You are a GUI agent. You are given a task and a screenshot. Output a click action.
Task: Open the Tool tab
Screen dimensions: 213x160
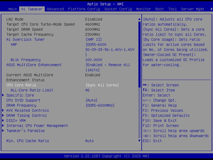[x=173, y=9]
